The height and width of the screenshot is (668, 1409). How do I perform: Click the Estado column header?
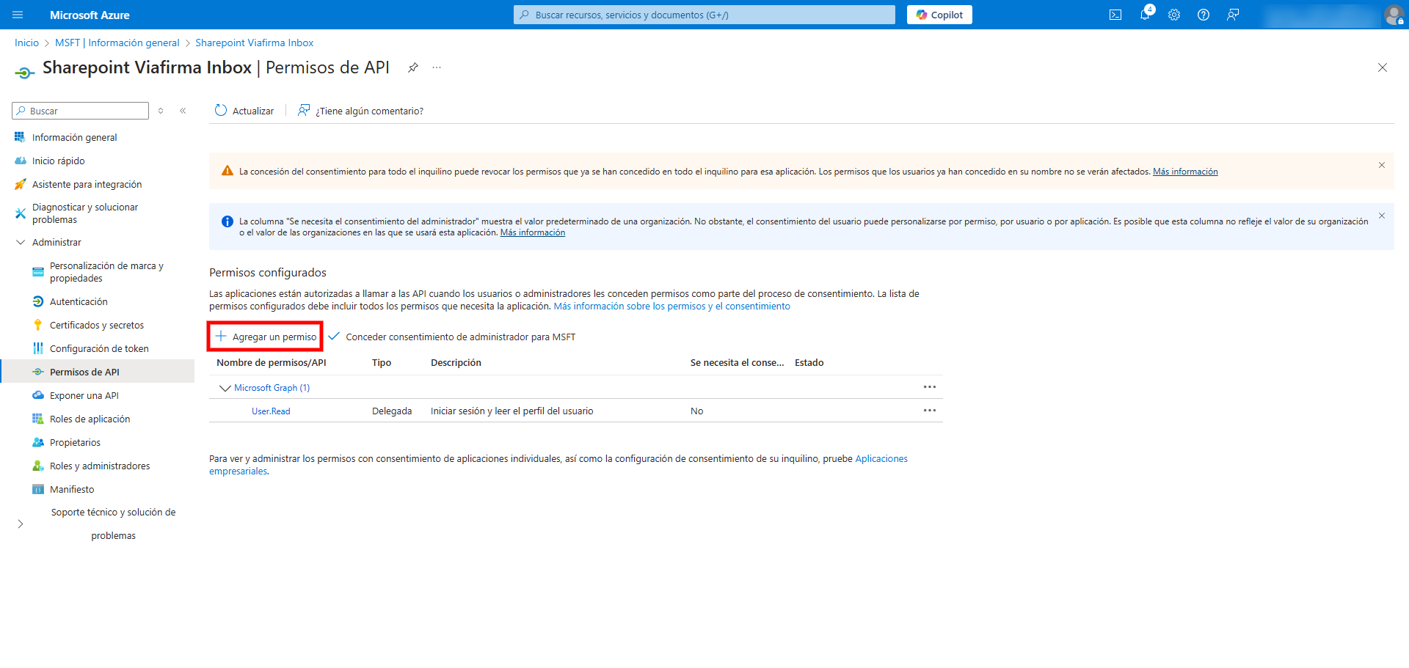click(809, 363)
